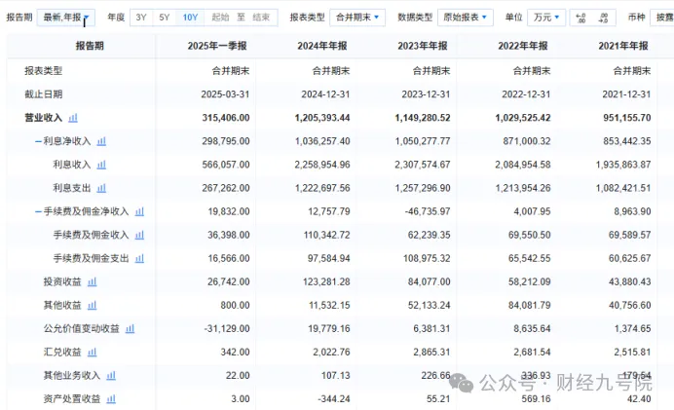This screenshot has height=410, width=674.
Task: Click the 2022年年报 column header
Action: 523,46
